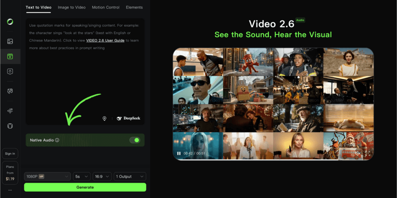The height and width of the screenshot is (198, 397).
Task: Open the VIDEO 2.6 User Guide link
Action: pos(105,40)
